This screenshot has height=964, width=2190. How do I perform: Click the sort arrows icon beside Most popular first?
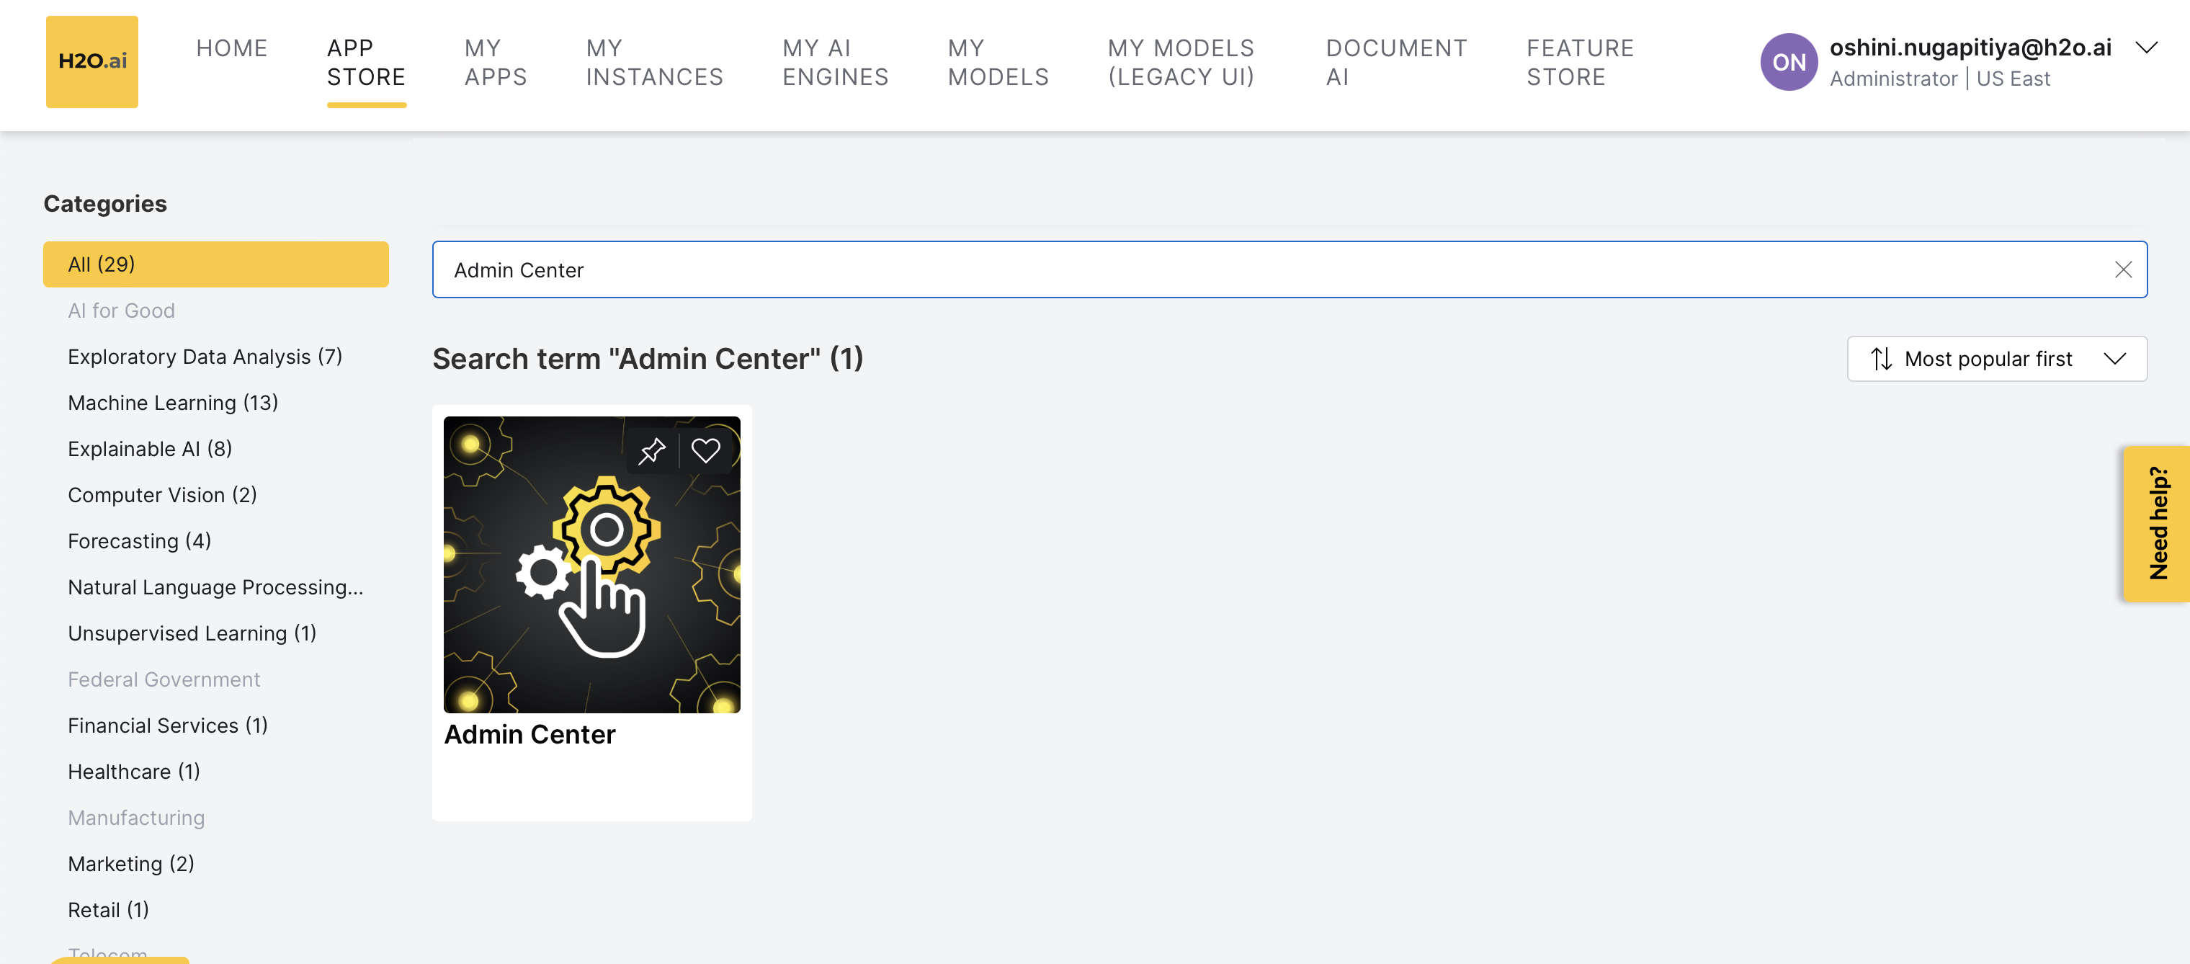pos(1880,359)
